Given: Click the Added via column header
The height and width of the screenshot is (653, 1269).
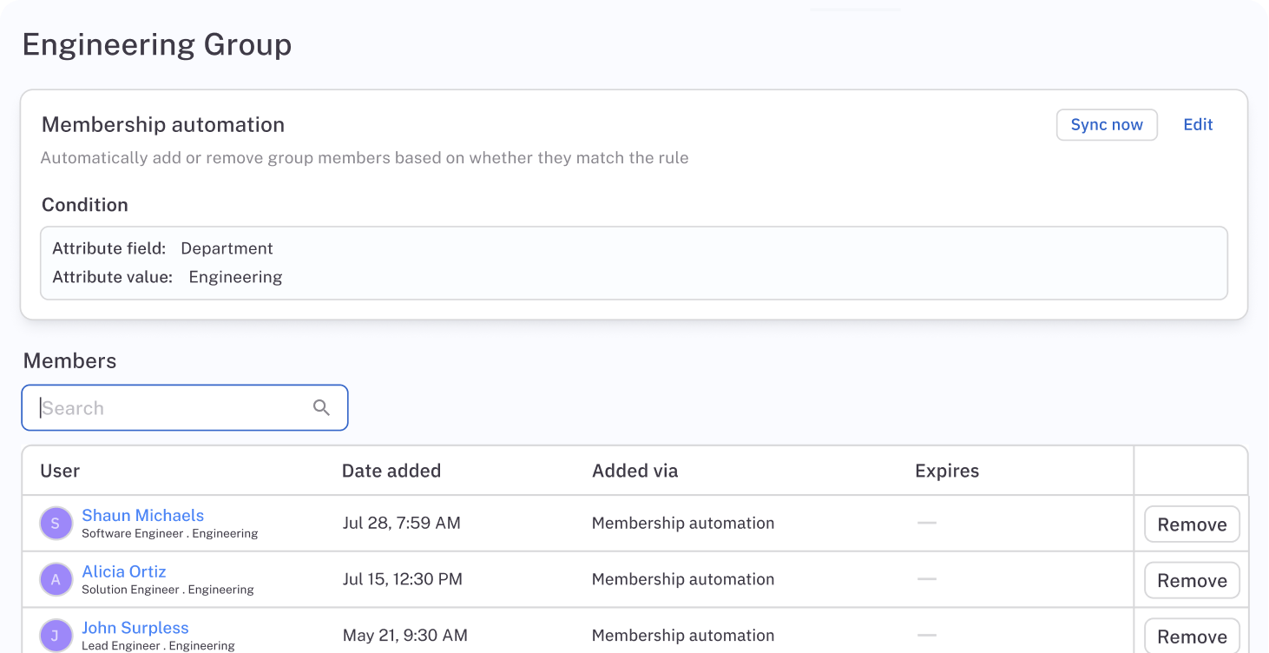Looking at the screenshot, I should 634,471.
